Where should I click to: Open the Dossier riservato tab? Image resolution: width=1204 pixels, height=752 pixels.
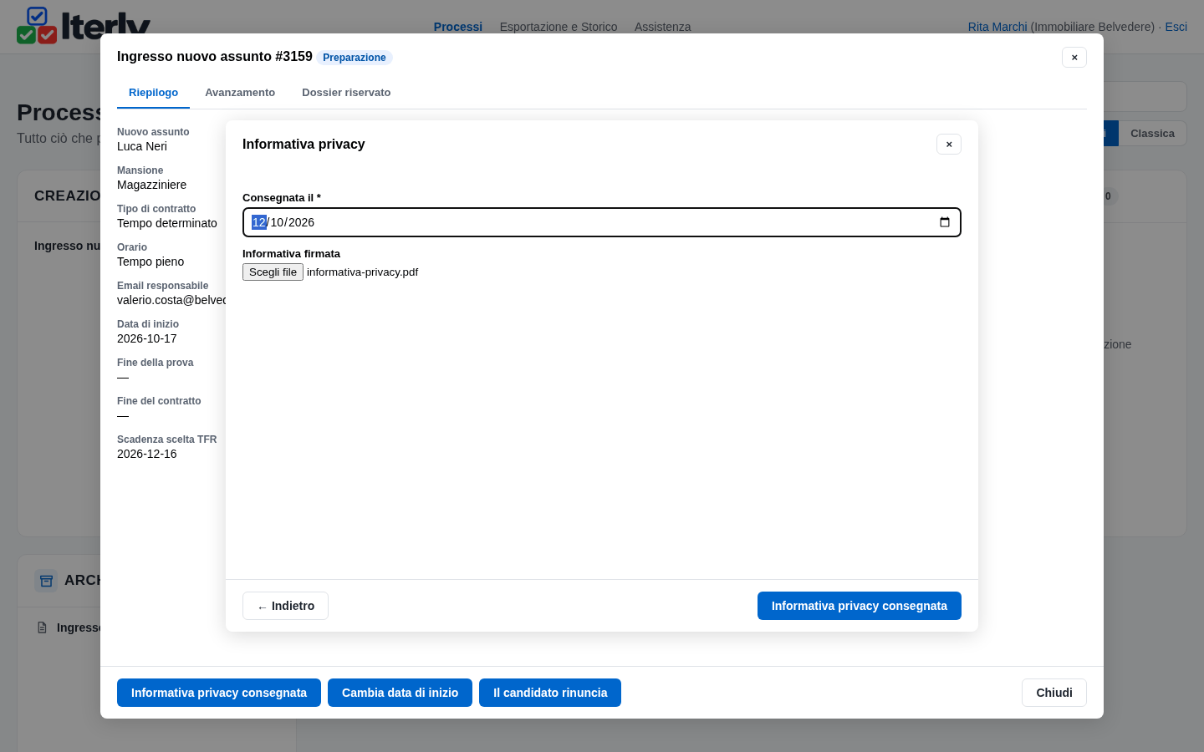(x=346, y=93)
